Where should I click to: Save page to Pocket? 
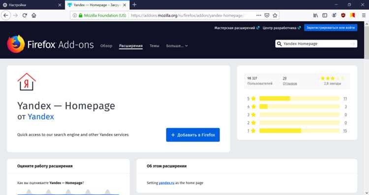click(x=267, y=15)
